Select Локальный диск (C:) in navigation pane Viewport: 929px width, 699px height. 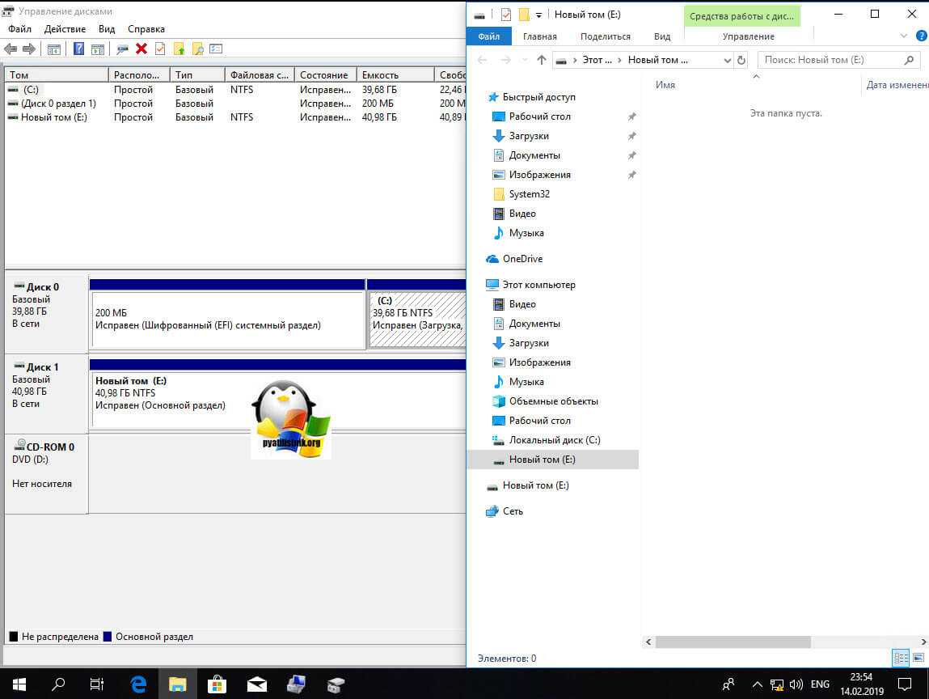tap(554, 440)
